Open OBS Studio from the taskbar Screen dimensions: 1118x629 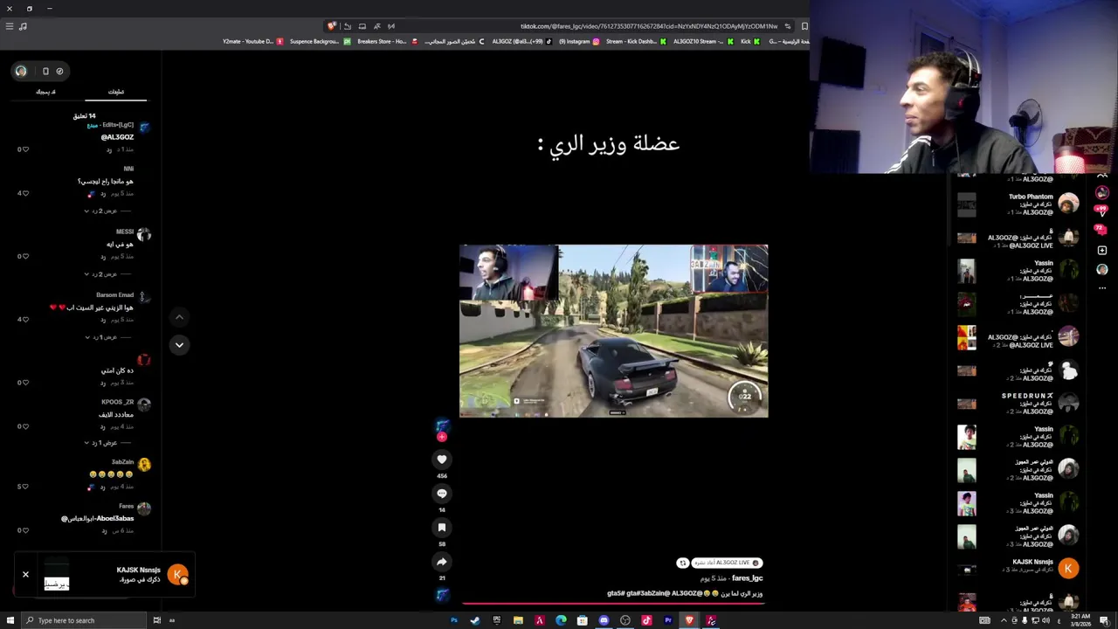coord(625,620)
